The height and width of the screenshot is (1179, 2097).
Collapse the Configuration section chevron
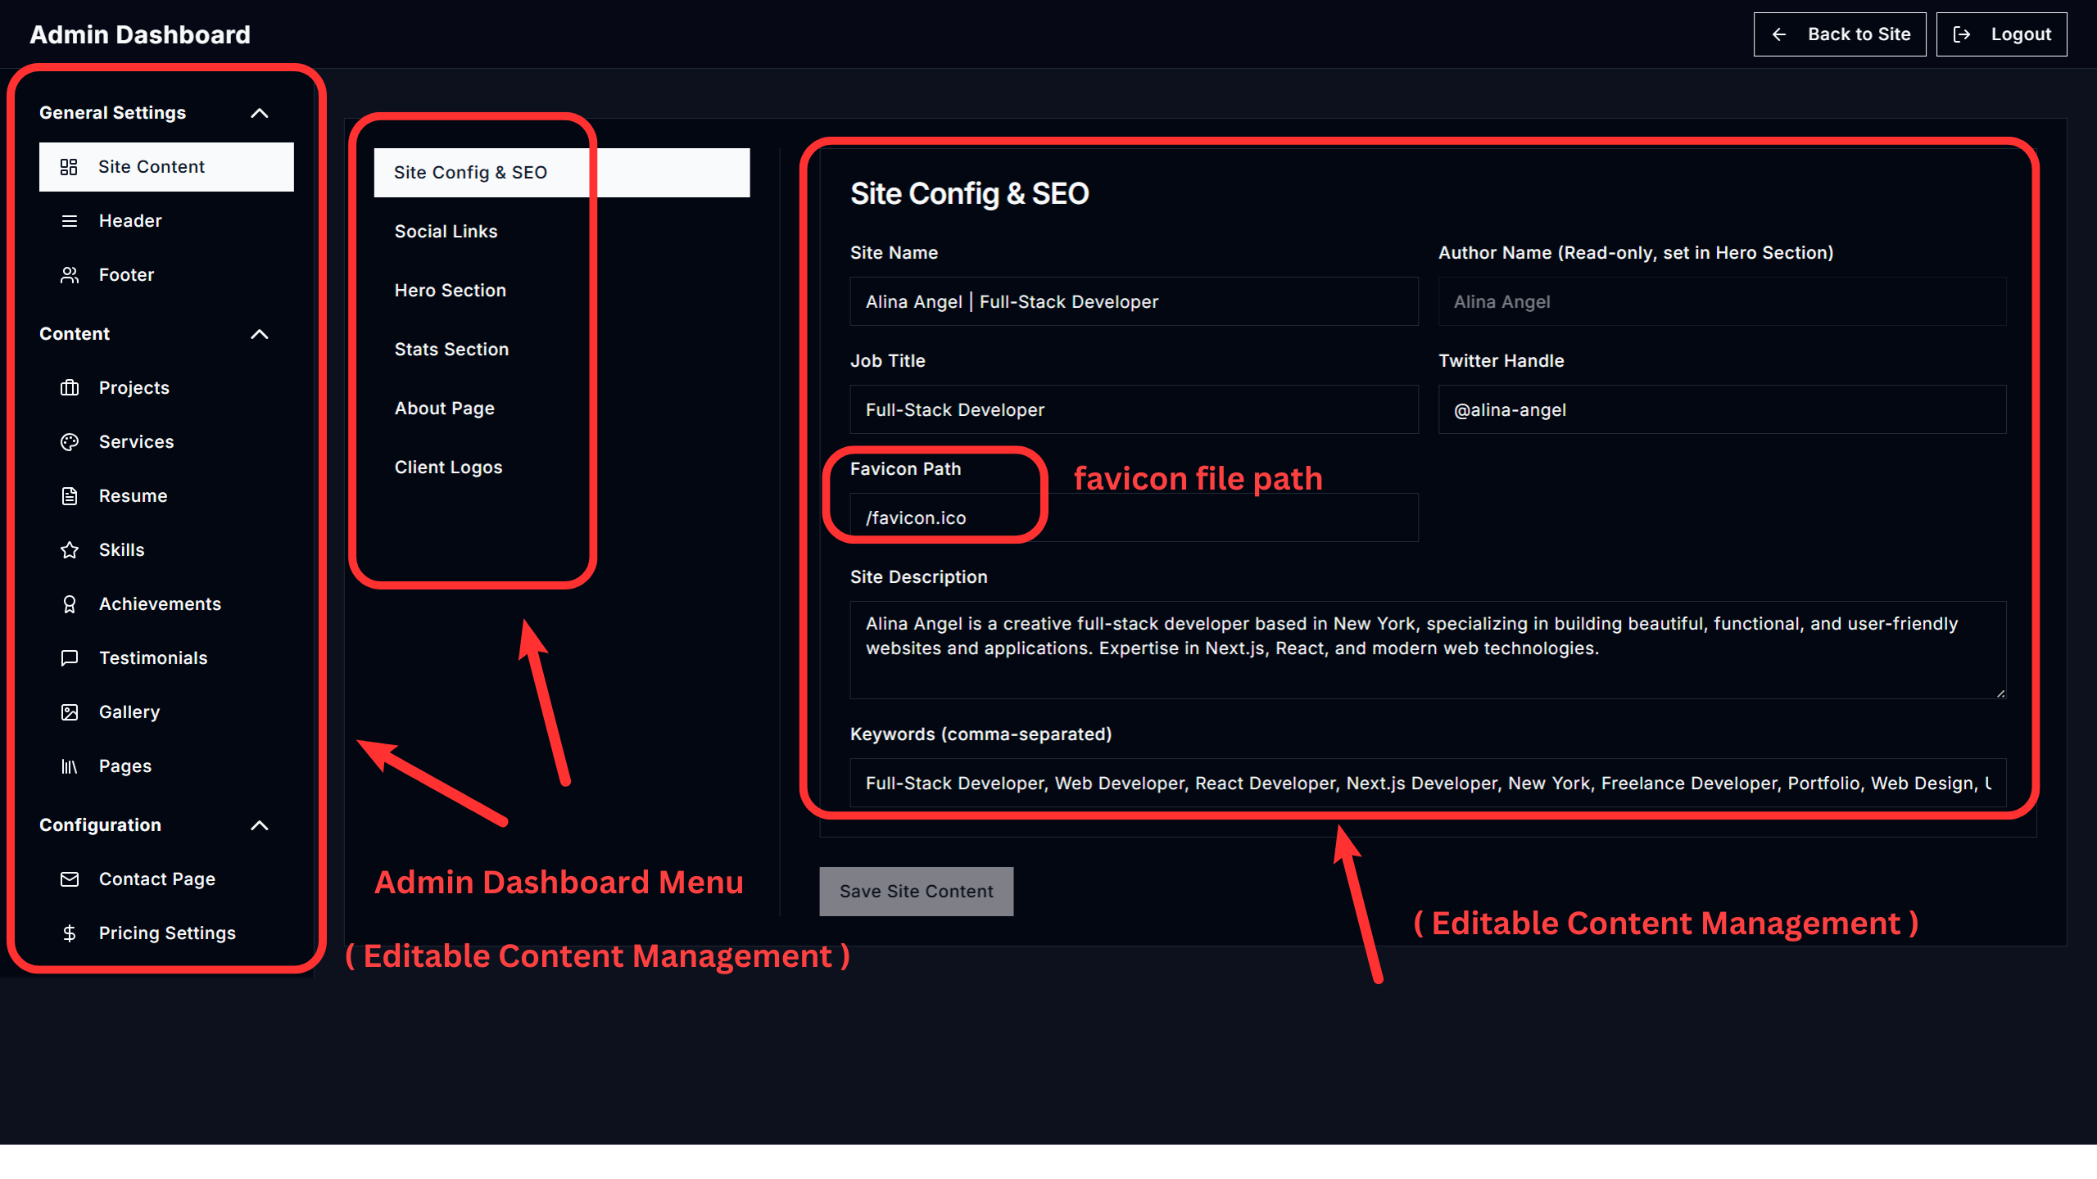pyautogui.click(x=259, y=825)
